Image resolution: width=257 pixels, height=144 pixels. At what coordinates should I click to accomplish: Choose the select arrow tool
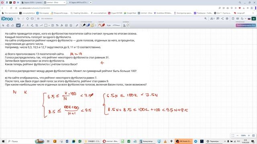point(3,25)
